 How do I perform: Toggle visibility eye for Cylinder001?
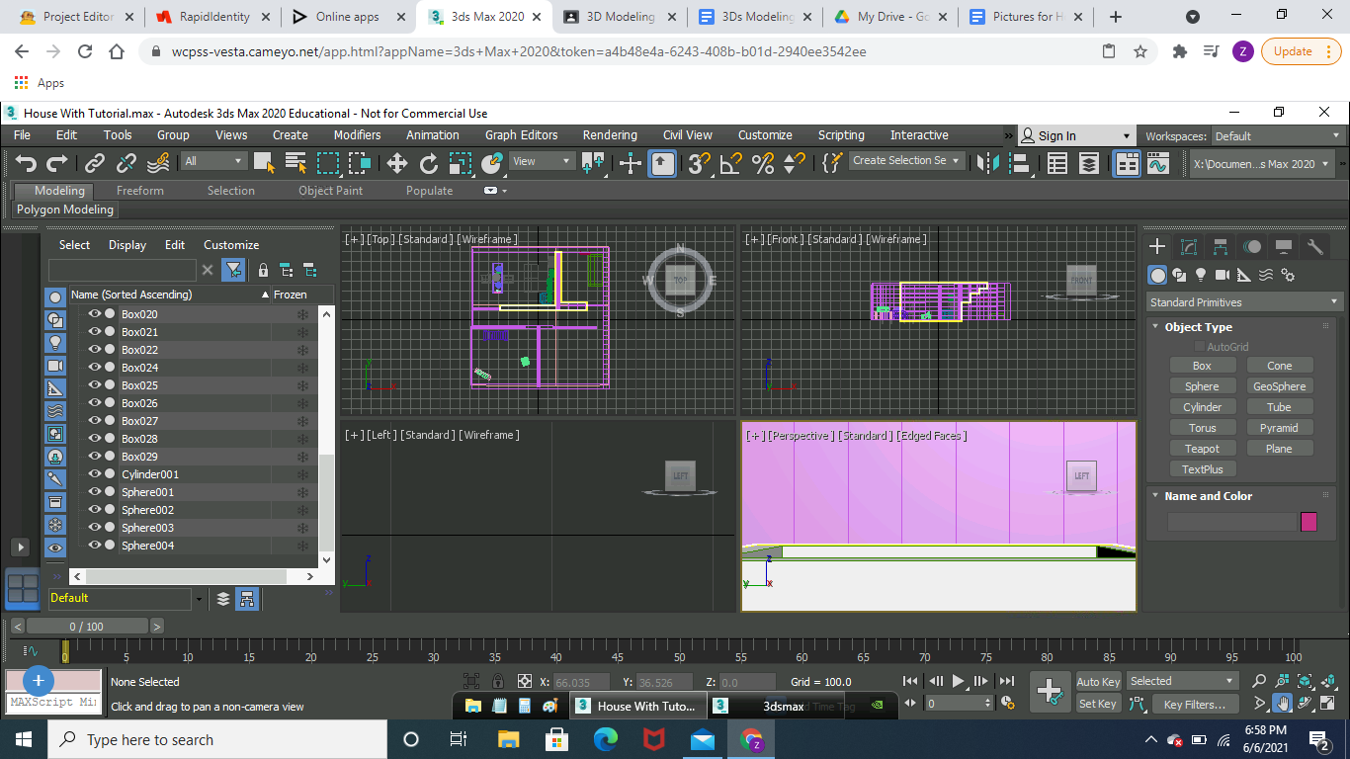(x=95, y=474)
